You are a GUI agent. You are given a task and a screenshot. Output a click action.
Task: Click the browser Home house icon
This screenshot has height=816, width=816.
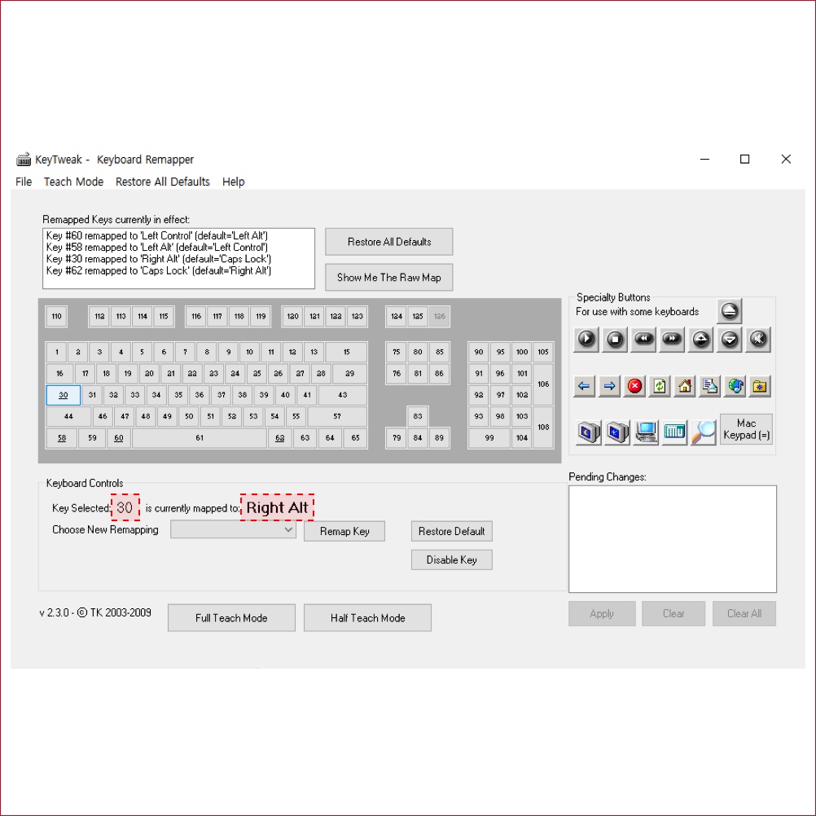(x=685, y=386)
